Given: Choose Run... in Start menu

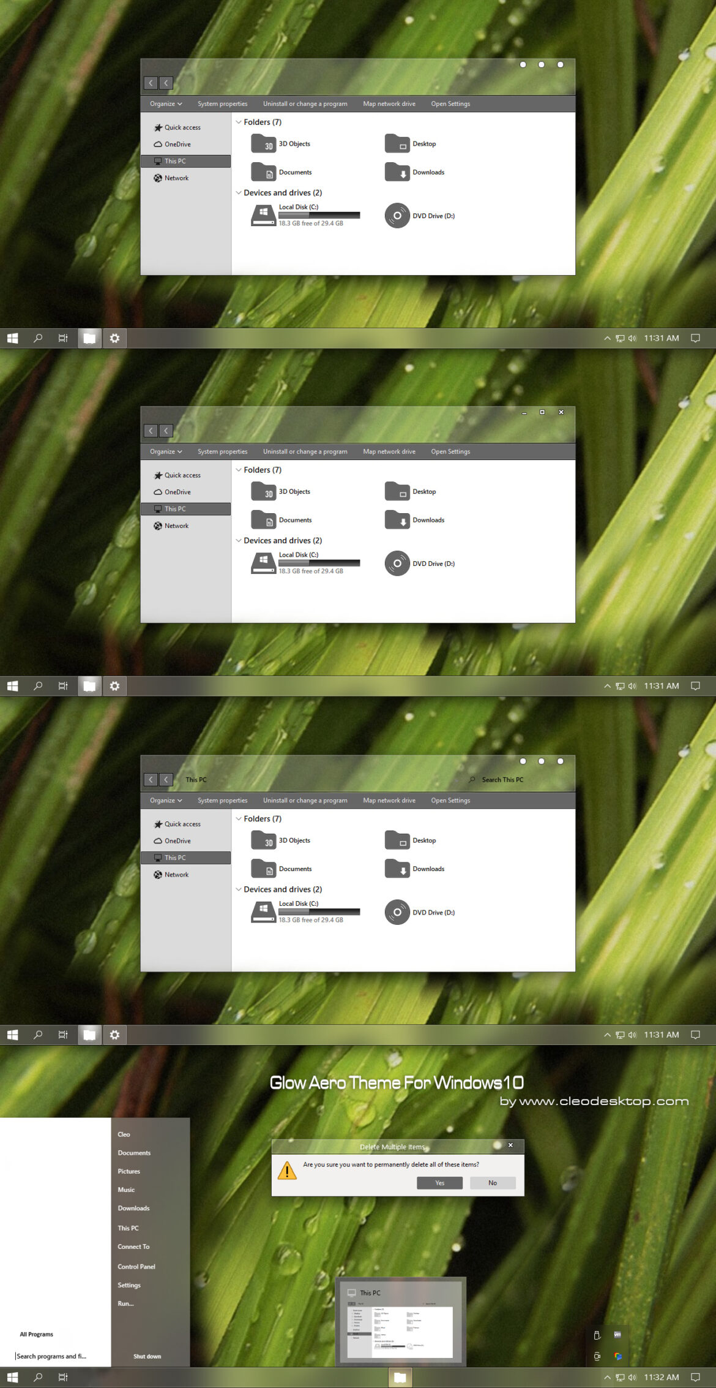Looking at the screenshot, I should 126,1303.
